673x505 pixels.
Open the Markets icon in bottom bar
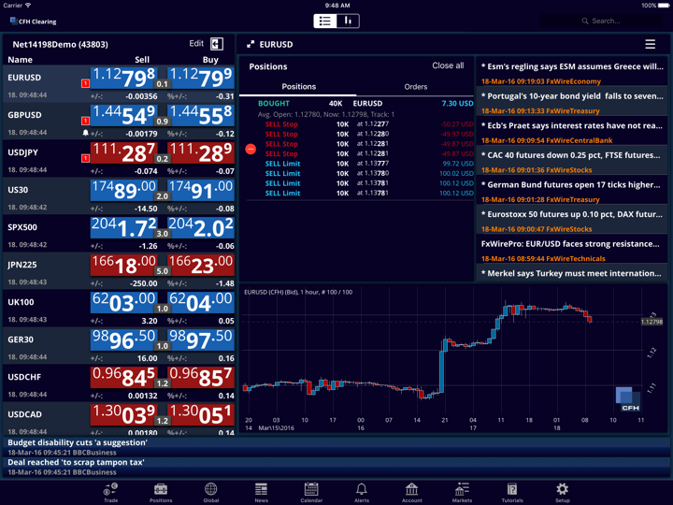pos(462,490)
